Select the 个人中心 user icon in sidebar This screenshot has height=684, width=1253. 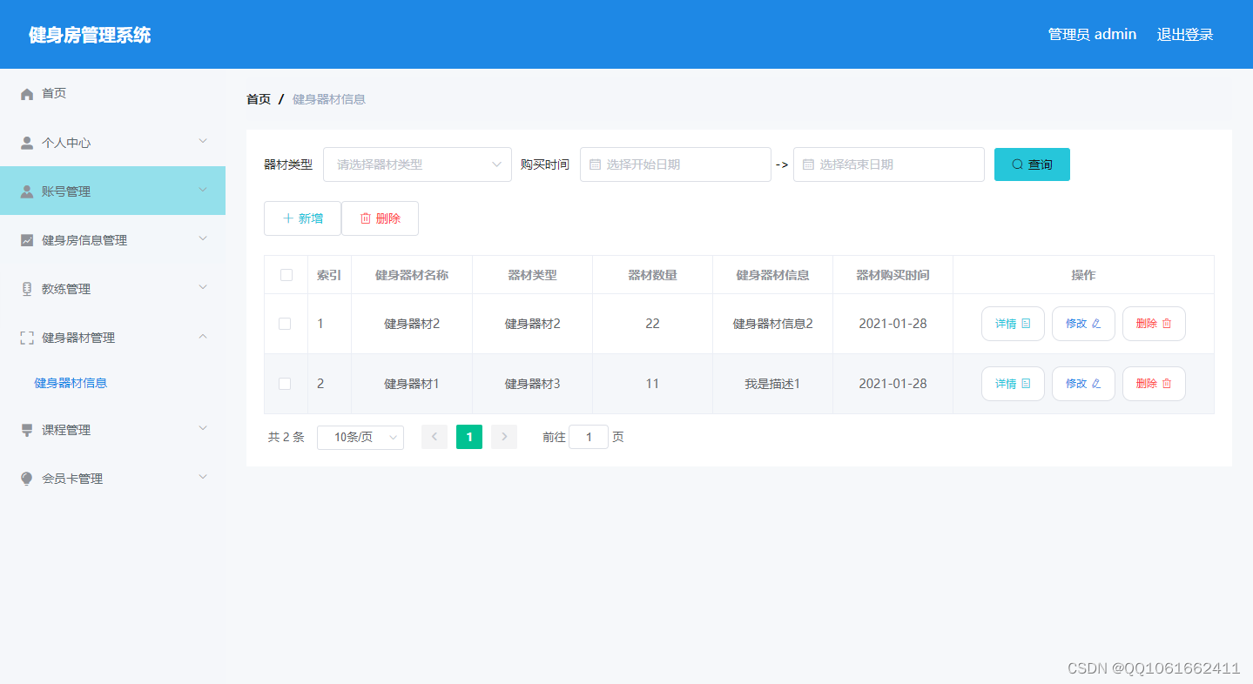click(x=26, y=142)
